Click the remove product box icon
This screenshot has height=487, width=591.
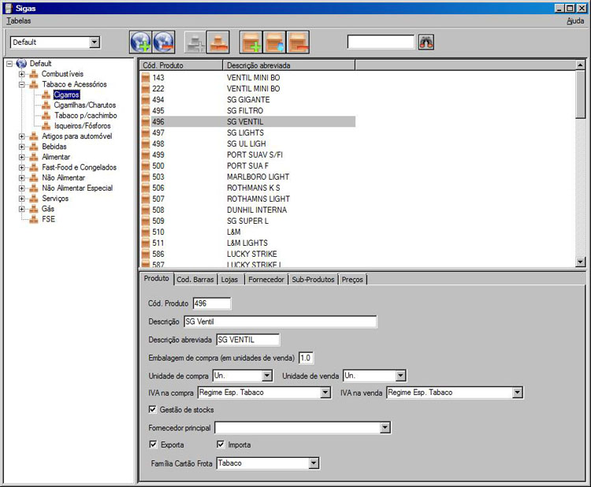[298, 43]
